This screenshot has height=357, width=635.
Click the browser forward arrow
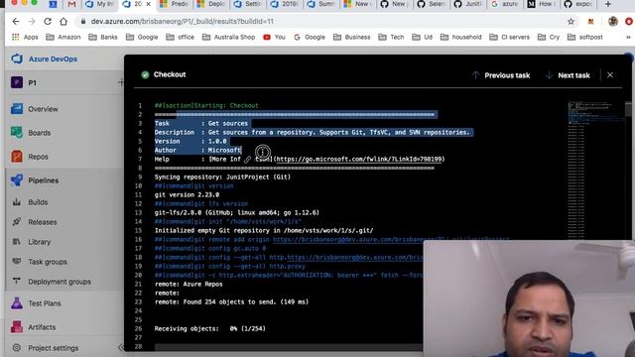pos(32,22)
